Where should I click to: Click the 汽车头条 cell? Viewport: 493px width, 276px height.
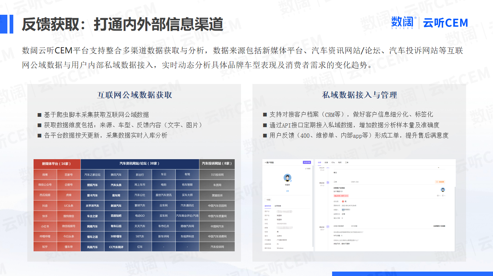click(x=116, y=185)
